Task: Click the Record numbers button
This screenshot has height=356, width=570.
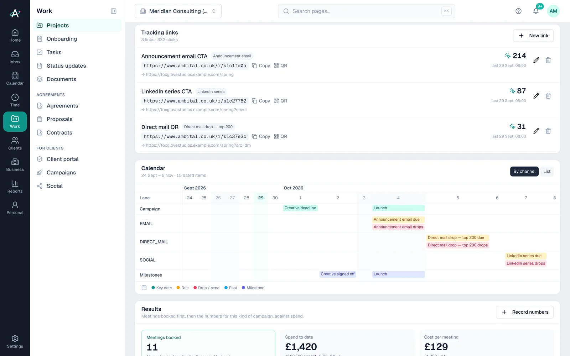Action: pos(524,312)
